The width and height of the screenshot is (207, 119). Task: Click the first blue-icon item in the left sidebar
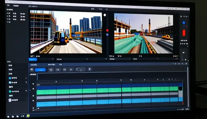[x=13, y=78]
